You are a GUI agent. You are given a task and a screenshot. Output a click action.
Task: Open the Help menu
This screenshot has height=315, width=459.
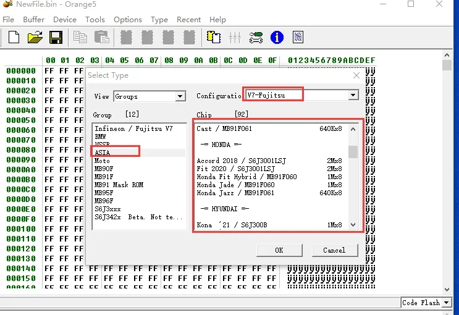pos(217,20)
